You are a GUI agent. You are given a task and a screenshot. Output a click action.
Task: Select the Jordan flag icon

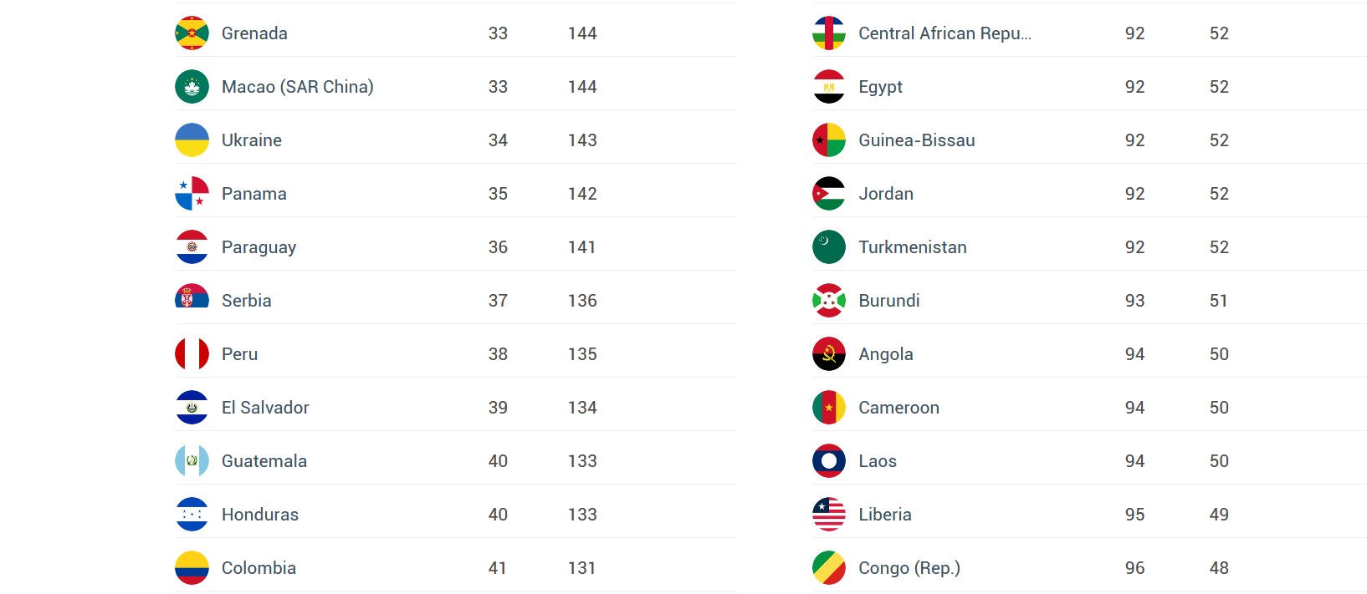[828, 194]
